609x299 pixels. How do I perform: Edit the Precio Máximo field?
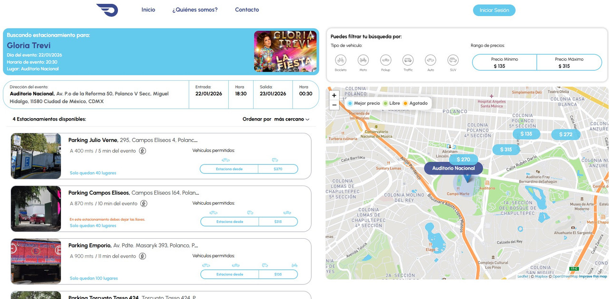point(569,63)
